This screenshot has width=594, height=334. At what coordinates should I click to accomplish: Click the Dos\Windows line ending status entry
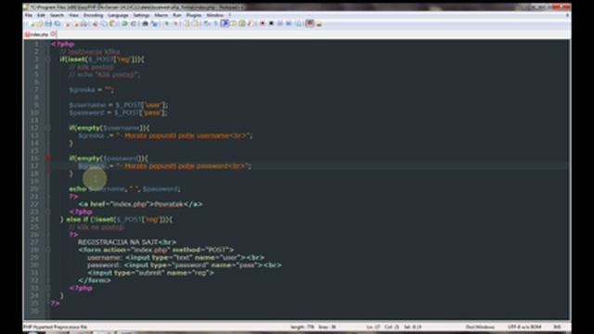[x=480, y=327]
